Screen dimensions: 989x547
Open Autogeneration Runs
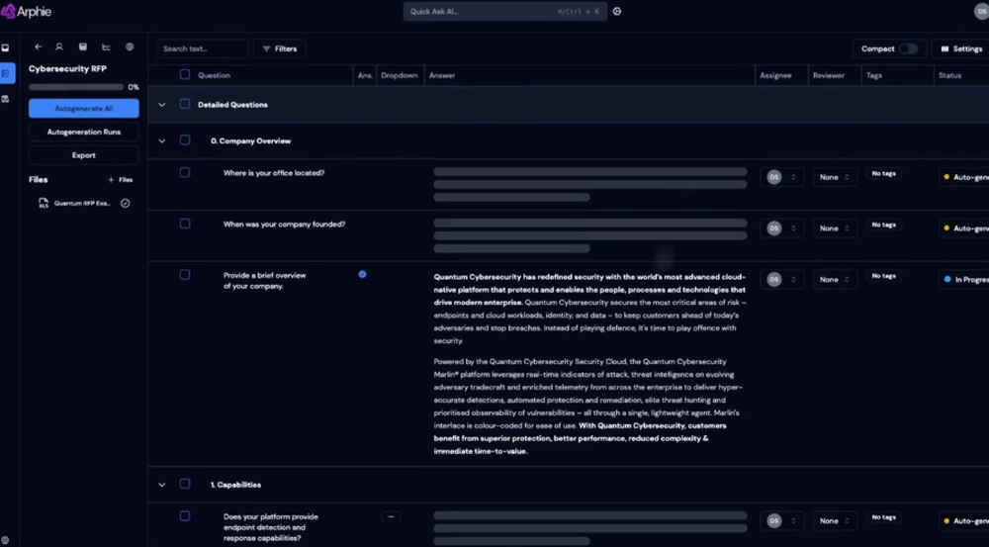coord(84,132)
